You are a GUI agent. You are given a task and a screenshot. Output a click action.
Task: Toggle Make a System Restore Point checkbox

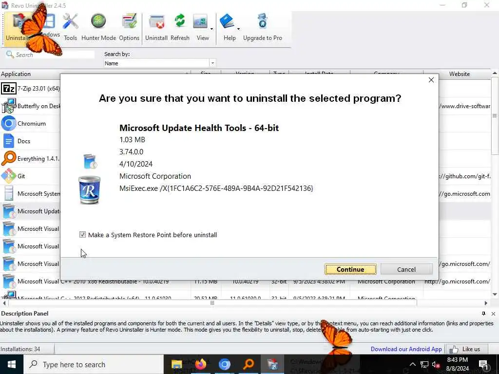point(82,235)
